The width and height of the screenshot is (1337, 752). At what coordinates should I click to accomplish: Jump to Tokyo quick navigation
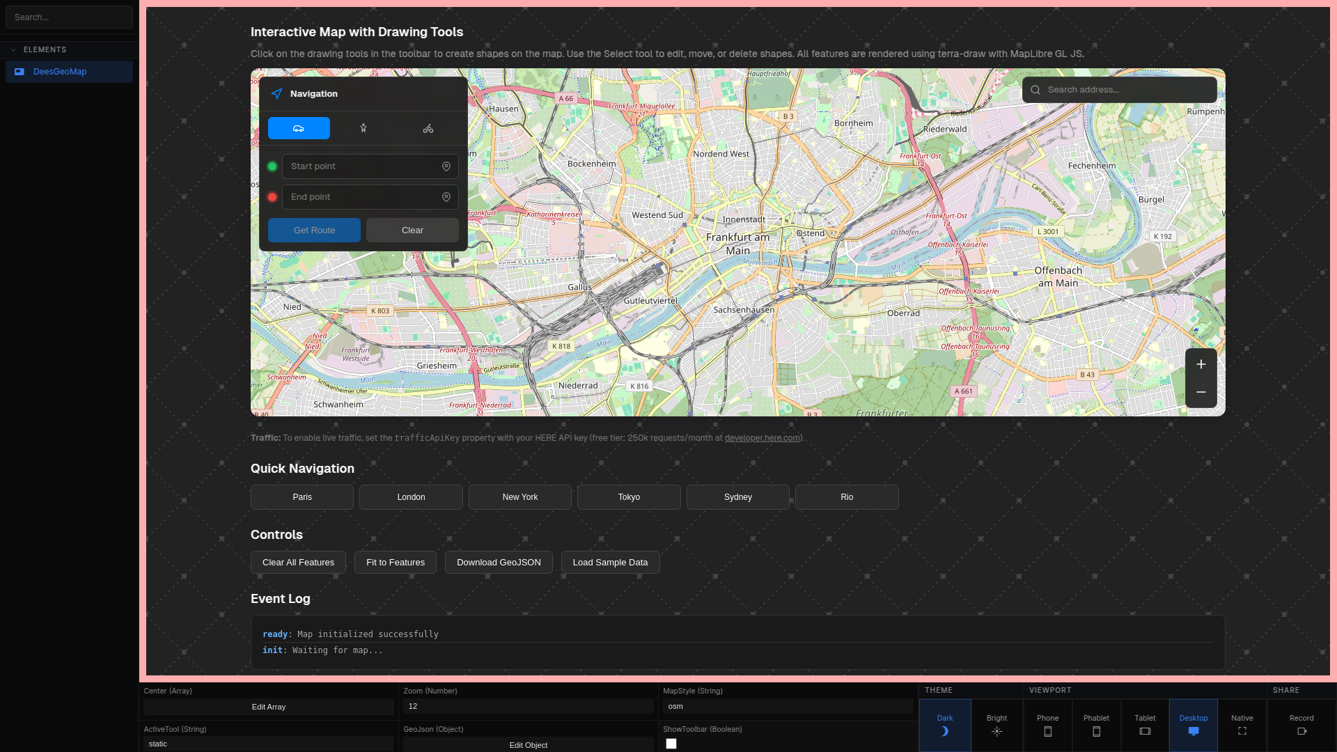tap(629, 497)
